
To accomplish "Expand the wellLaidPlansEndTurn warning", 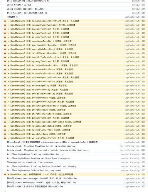I will point(8,138).
